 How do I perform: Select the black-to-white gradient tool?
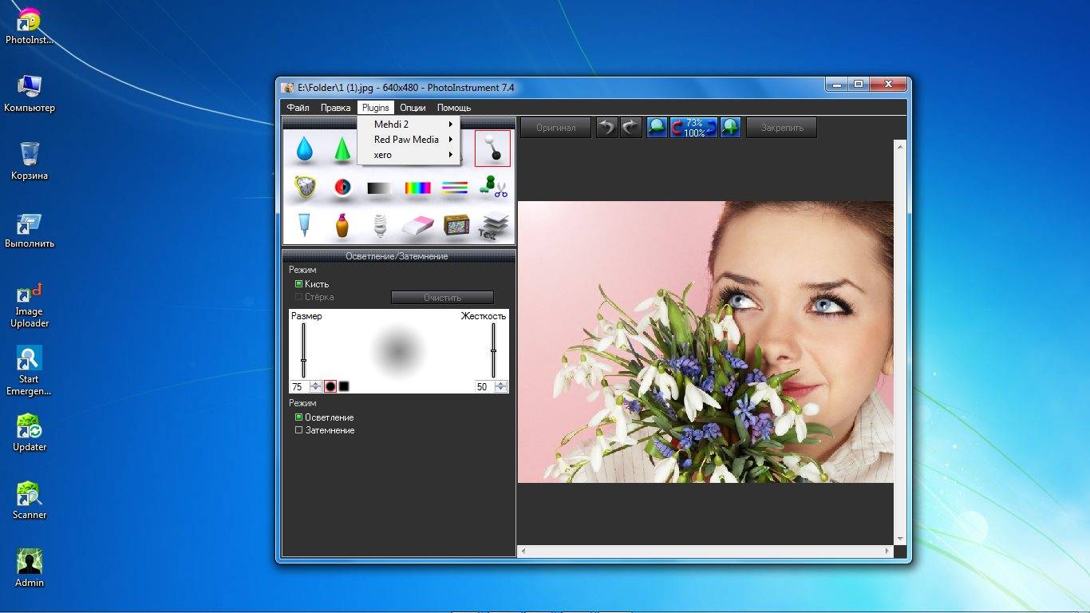coord(380,188)
